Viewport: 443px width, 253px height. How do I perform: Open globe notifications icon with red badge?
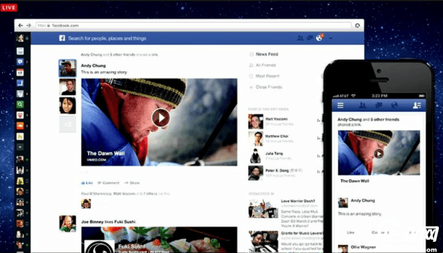tap(319, 38)
